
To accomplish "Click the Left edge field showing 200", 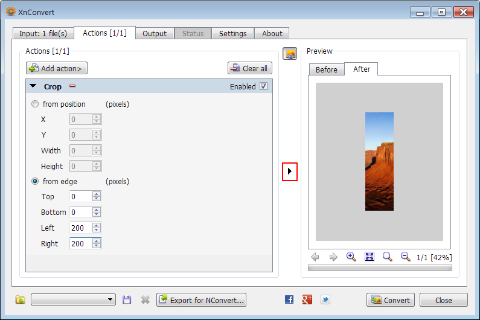I will click(x=81, y=228).
